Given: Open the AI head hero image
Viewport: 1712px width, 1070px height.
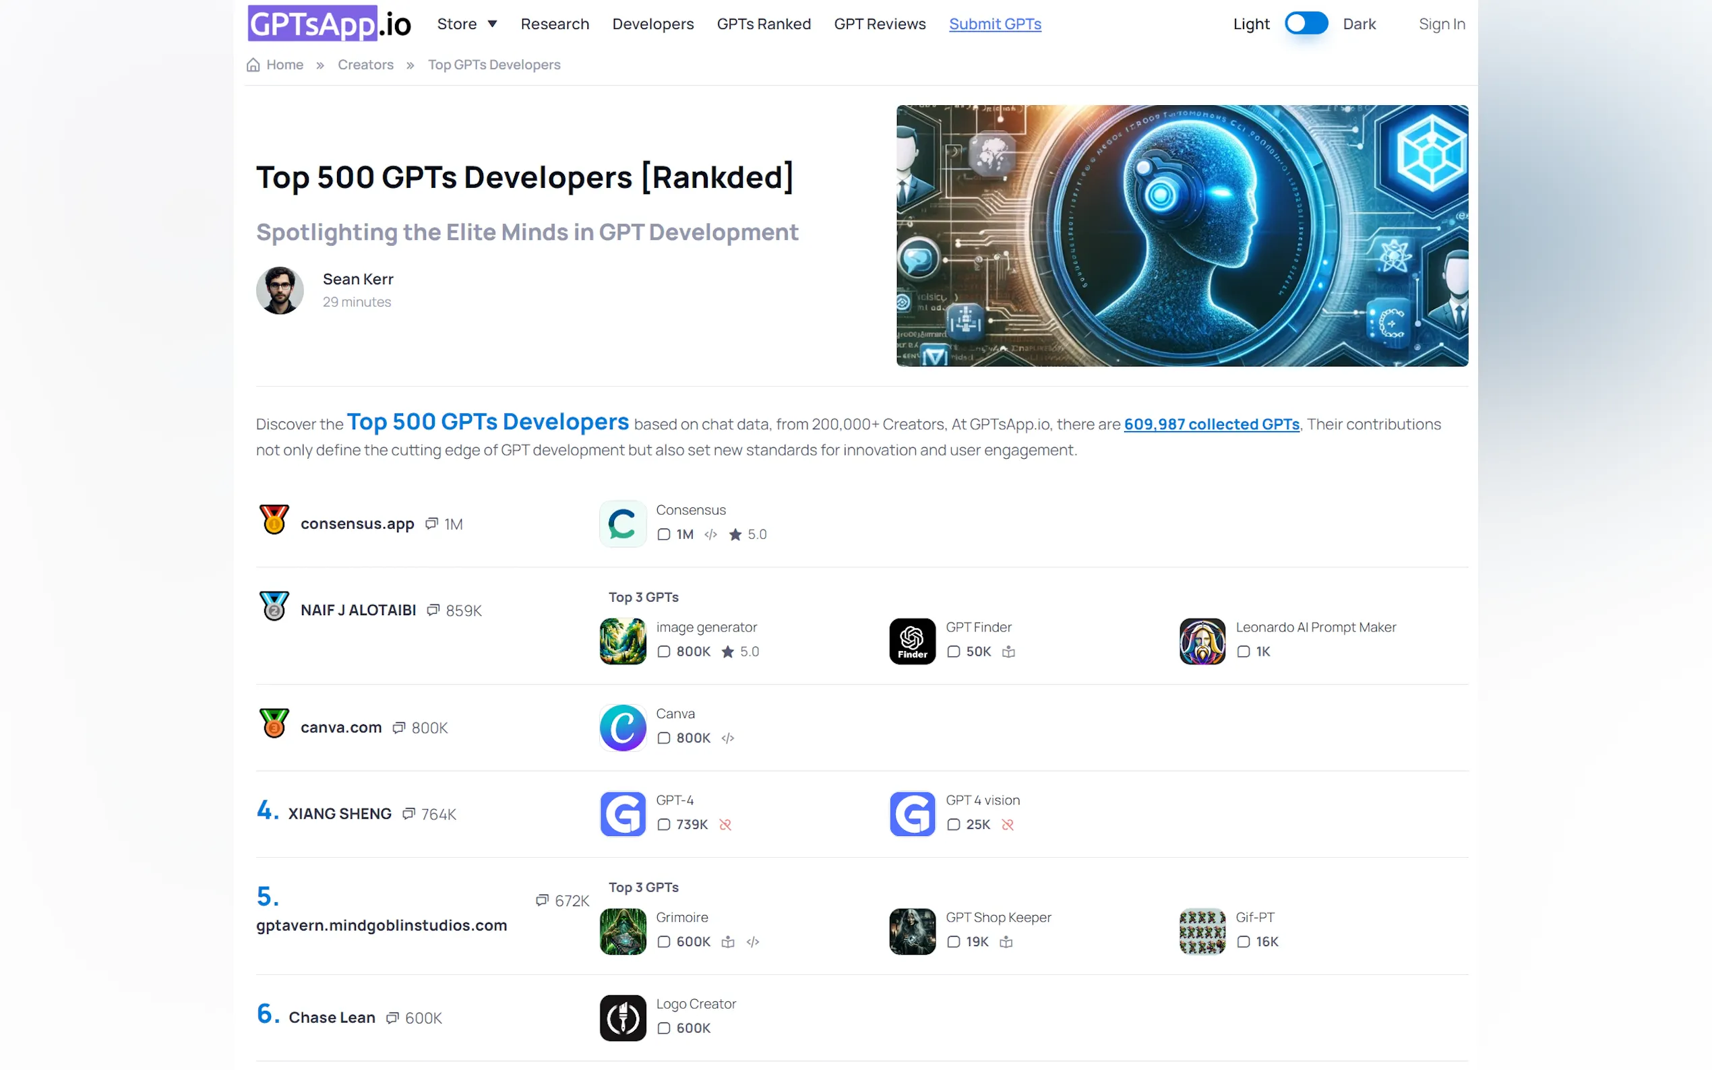Looking at the screenshot, I should coord(1182,236).
